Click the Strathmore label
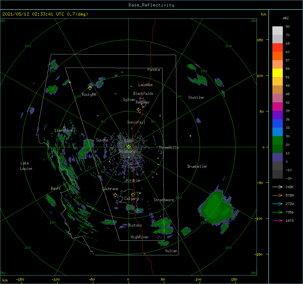The height and width of the screenshot is (284, 303). [x=164, y=200]
